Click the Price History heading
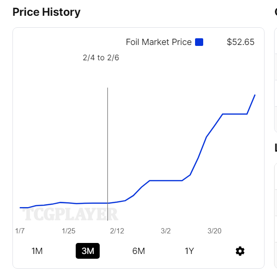 click(x=46, y=12)
